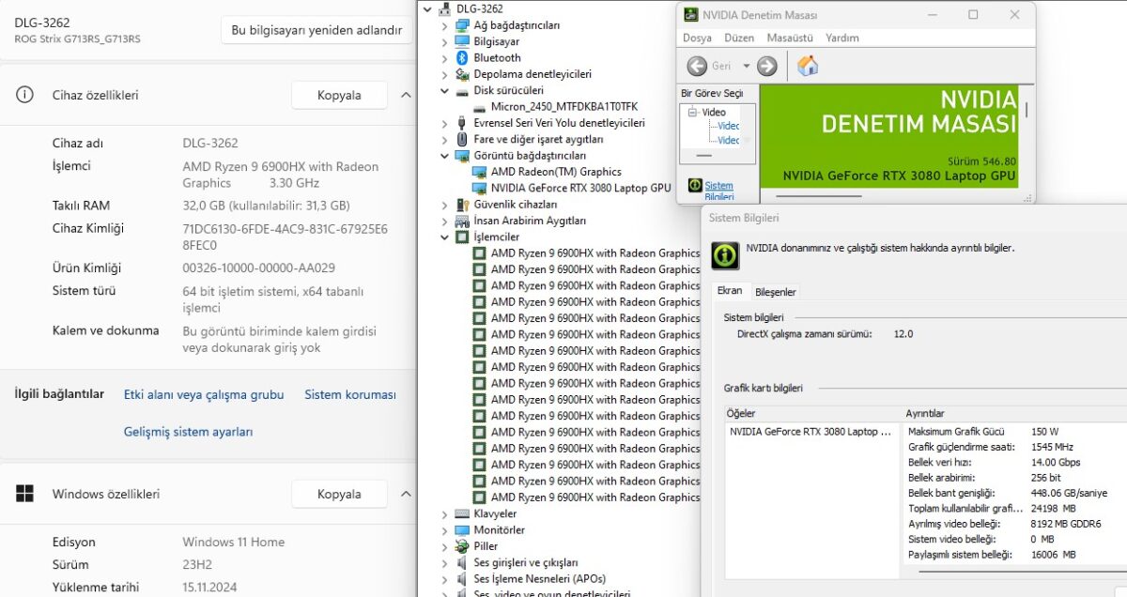Image resolution: width=1127 pixels, height=597 pixels.
Task: Click the Piller battery icon
Action: [x=462, y=545]
